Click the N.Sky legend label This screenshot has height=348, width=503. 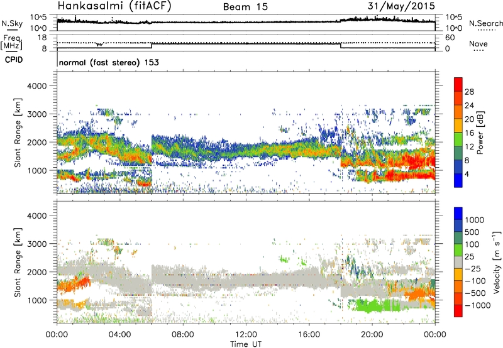tap(12, 23)
